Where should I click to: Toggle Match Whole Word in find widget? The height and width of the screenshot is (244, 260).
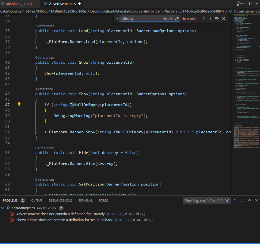tap(171, 18)
